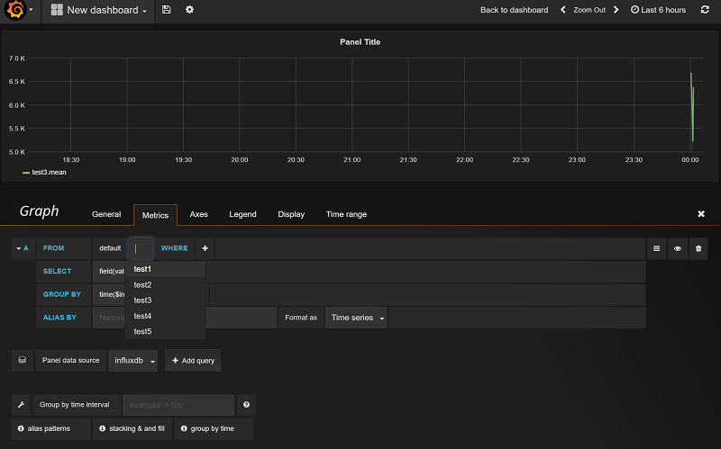This screenshot has width=721, height=449.
Task: Open the Time series format dropdown
Action: pos(356,318)
